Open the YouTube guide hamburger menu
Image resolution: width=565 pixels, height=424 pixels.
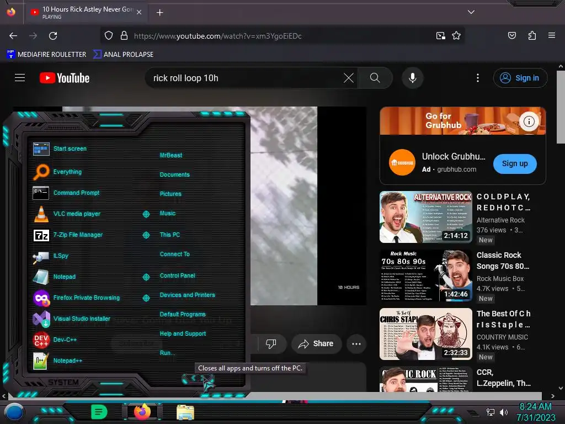pyautogui.click(x=20, y=77)
